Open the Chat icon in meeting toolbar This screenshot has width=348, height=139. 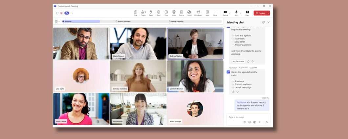135,13
